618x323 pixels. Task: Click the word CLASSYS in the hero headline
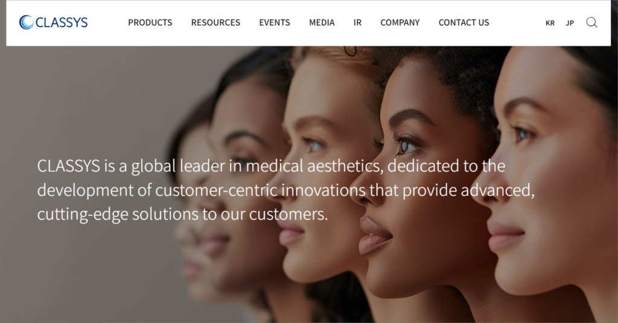[x=69, y=166]
